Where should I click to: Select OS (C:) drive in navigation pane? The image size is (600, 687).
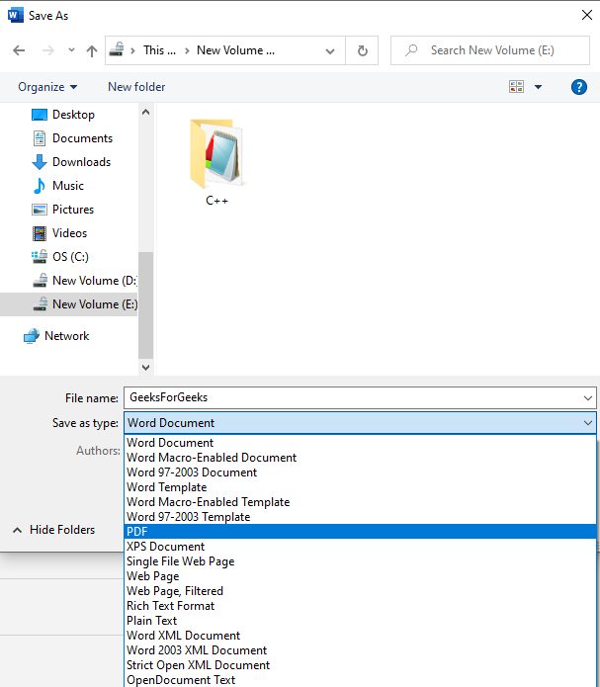[x=70, y=256]
